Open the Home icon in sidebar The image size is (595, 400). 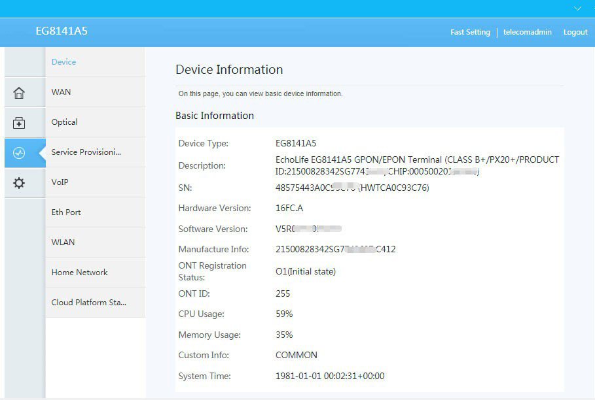19,92
